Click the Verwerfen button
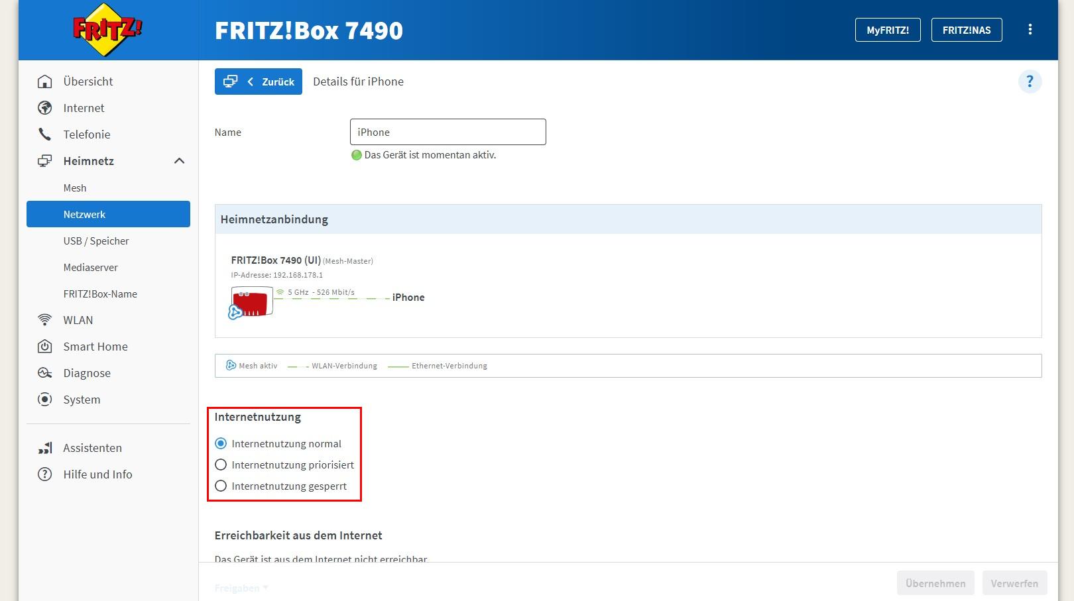The width and height of the screenshot is (1074, 601). 1014,583
